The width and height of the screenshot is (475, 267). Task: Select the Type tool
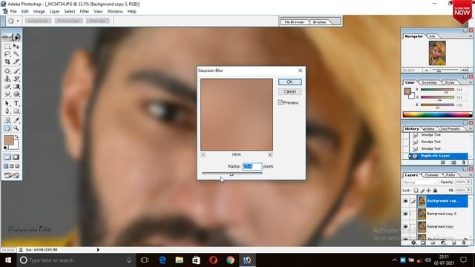(x=16, y=104)
